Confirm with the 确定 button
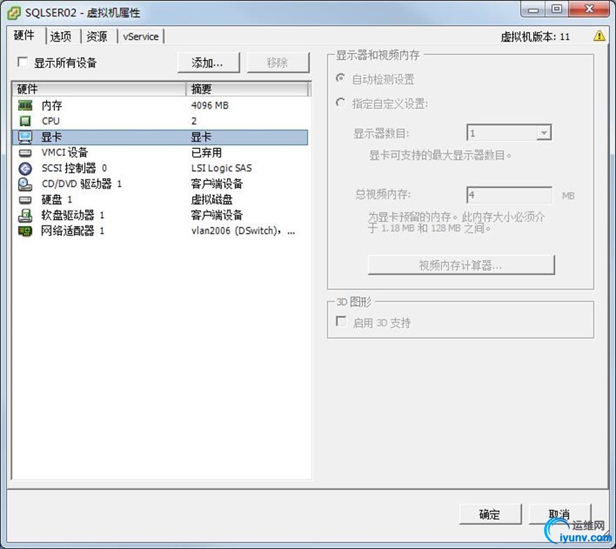Screen dimensions: 616x549 point(490,514)
